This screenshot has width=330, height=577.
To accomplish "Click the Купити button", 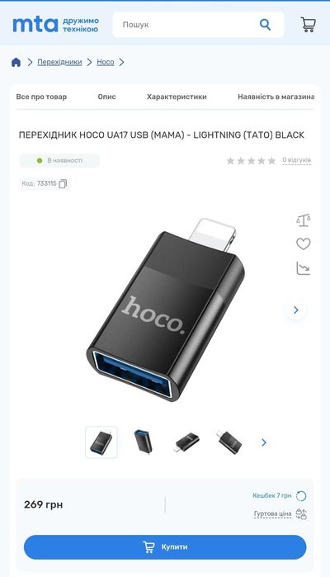I will pyautogui.click(x=165, y=546).
